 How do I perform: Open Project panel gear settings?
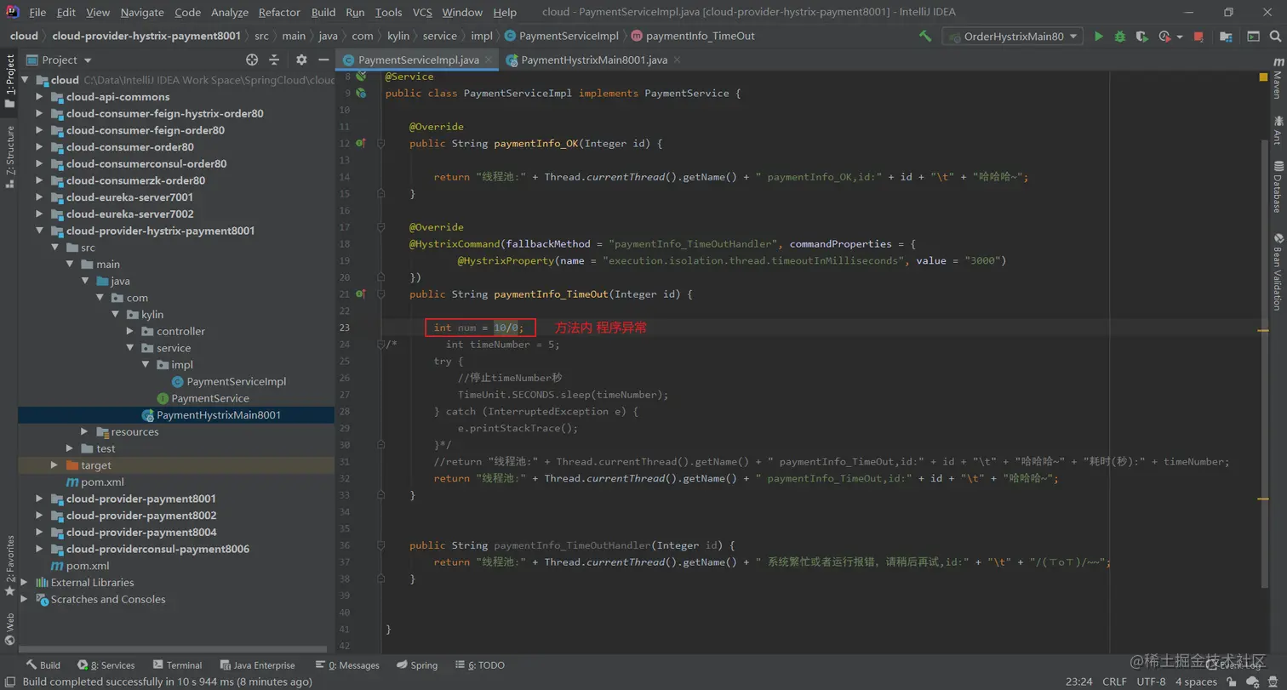coord(301,60)
